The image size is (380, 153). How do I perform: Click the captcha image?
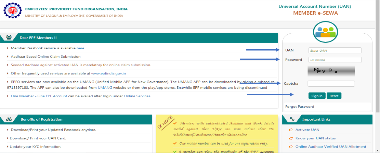[331, 71]
